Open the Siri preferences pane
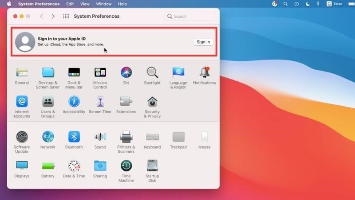Image resolution: width=355 pixels, height=200 pixels. (126, 76)
